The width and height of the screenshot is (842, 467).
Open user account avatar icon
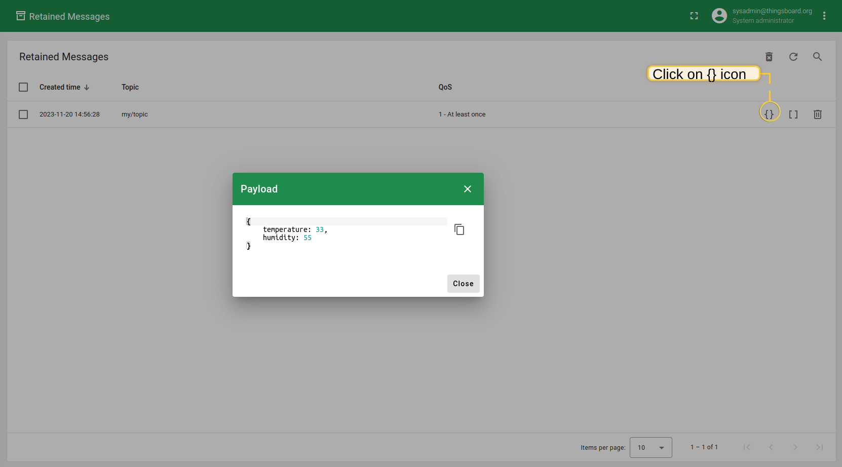(x=719, y=16)
